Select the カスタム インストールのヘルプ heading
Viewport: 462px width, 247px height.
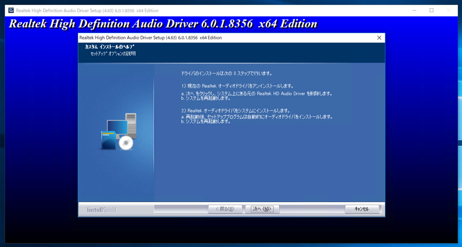pos(109,47)
